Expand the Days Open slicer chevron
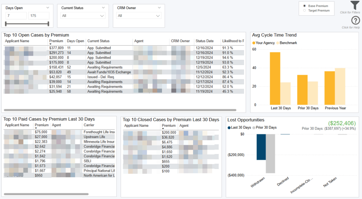The image size is (362, 199). (x=48, y=7)
